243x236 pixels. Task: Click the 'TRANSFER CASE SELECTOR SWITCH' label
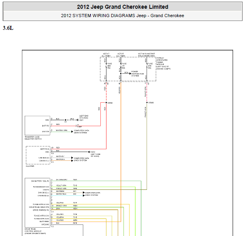coord(33,138)
